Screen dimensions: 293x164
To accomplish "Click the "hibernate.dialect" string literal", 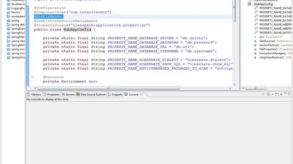I will click(206, 60).
